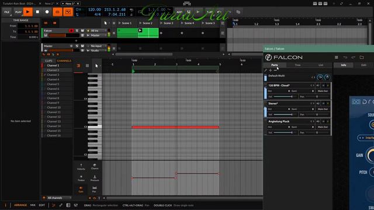Viewport: 374px width, 210px height.
Task: Select the Chance expression lane
Action: pyautogui.click(x=95, y=167)
